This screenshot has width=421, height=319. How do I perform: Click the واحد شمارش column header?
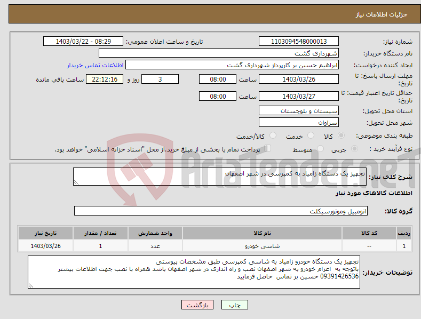coord(155,233)
